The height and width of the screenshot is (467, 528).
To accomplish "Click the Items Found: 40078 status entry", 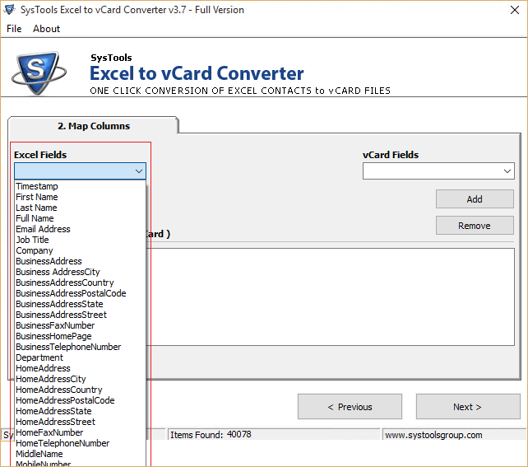I will point(211,435).
